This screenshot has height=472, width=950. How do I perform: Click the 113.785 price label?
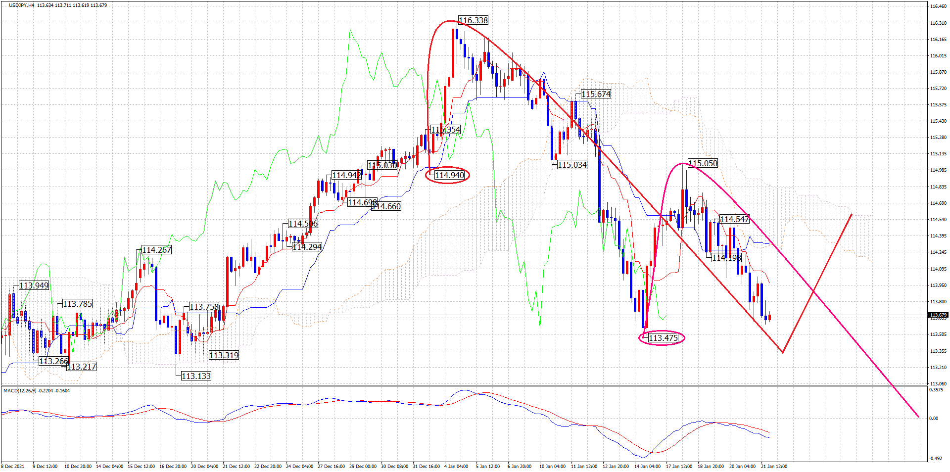click(x=77, y=304)
